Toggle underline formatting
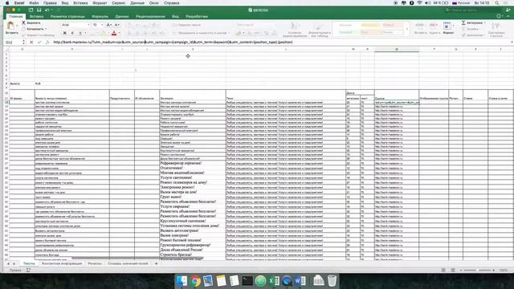 tap(80, 33)
